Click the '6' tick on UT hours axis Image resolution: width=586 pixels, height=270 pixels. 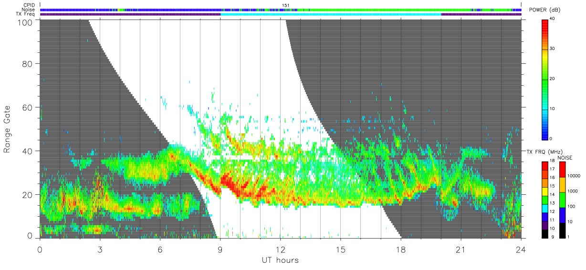pos(160,250)
